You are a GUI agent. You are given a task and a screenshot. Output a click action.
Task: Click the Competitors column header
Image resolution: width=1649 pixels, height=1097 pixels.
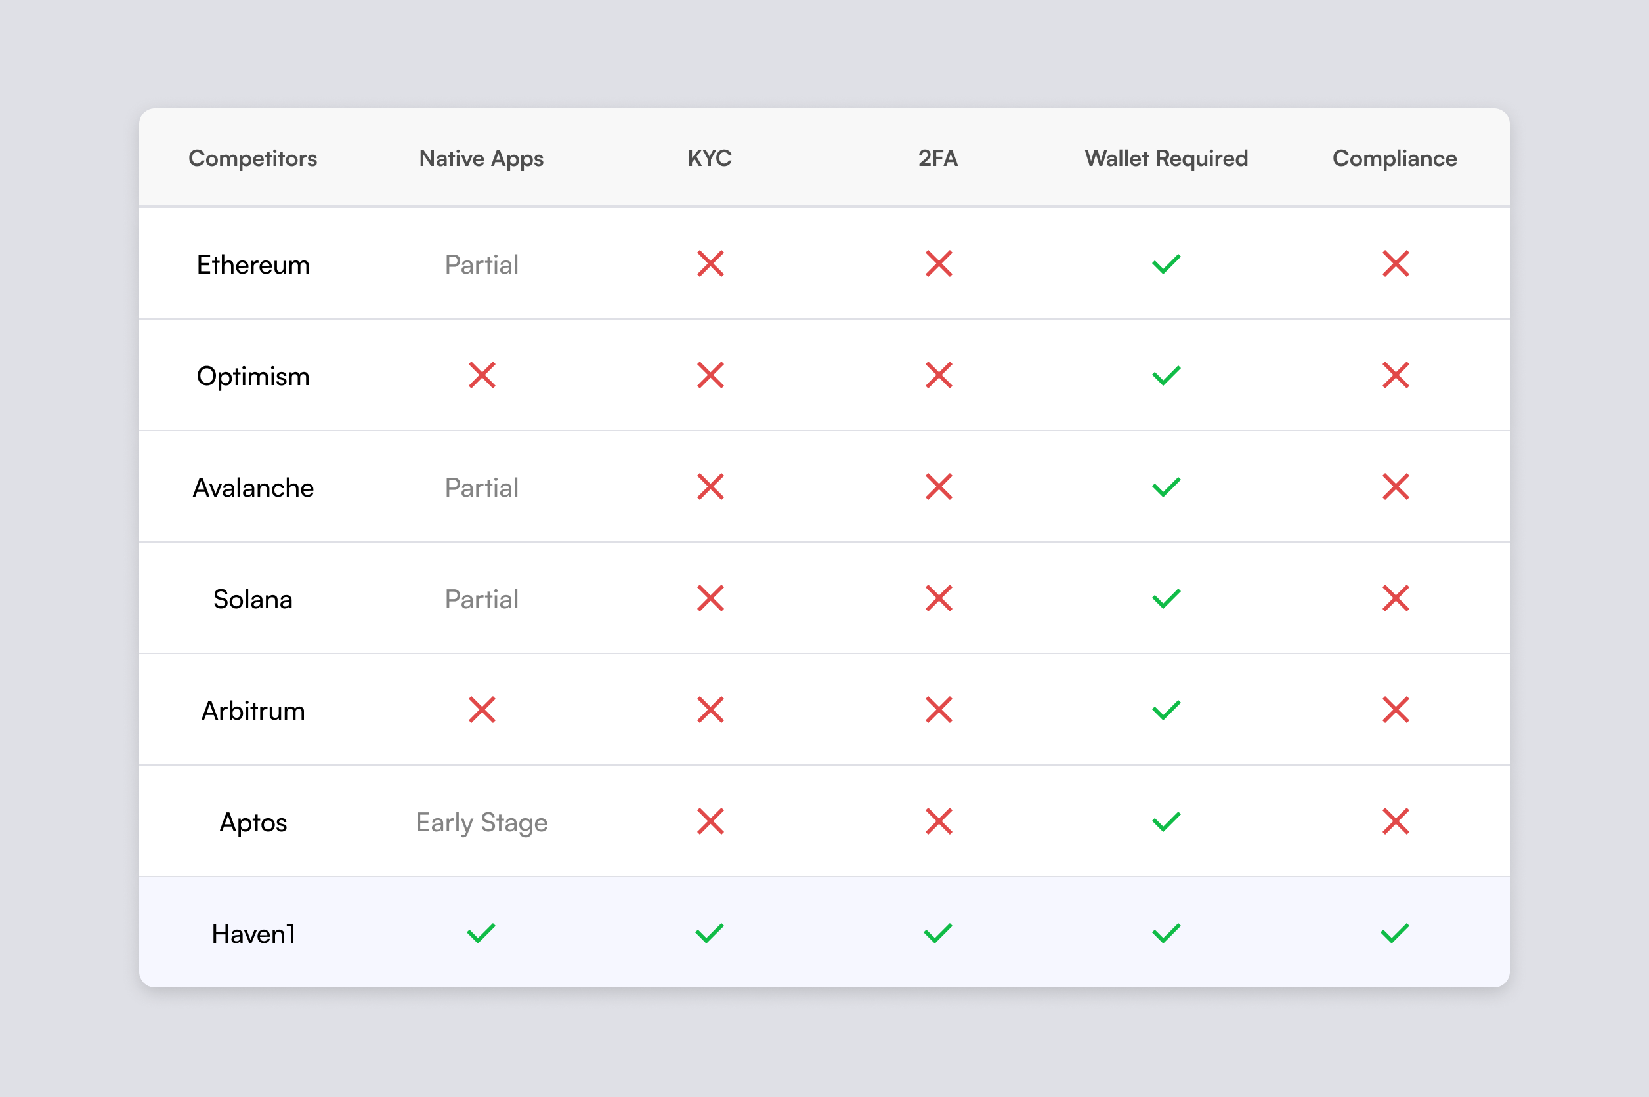[253, 158]
